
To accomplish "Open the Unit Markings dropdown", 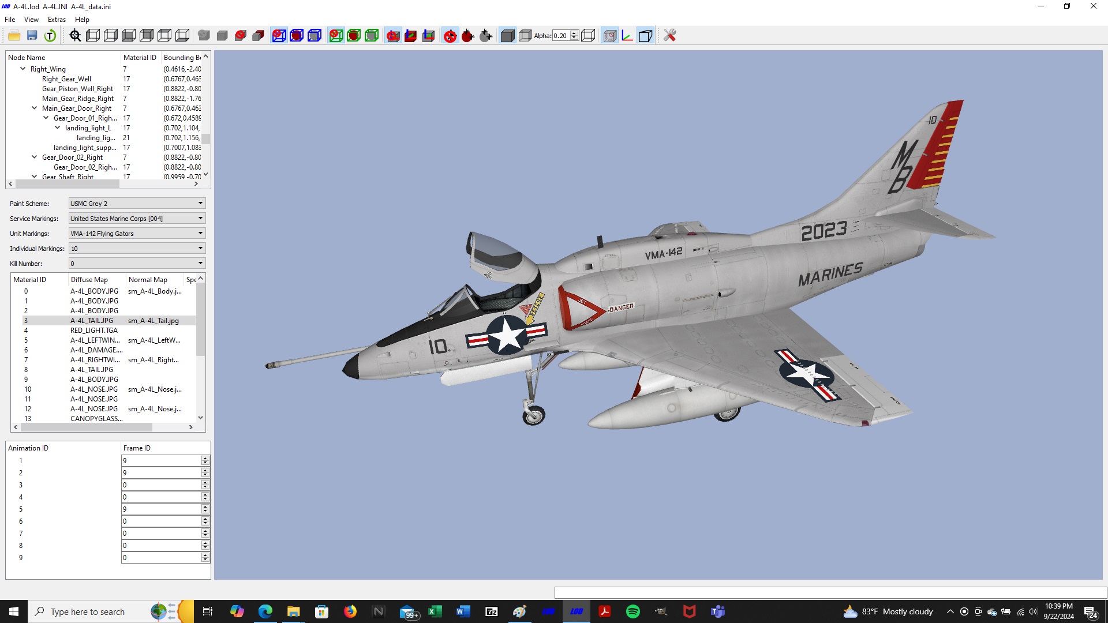I will click(137, 234).
